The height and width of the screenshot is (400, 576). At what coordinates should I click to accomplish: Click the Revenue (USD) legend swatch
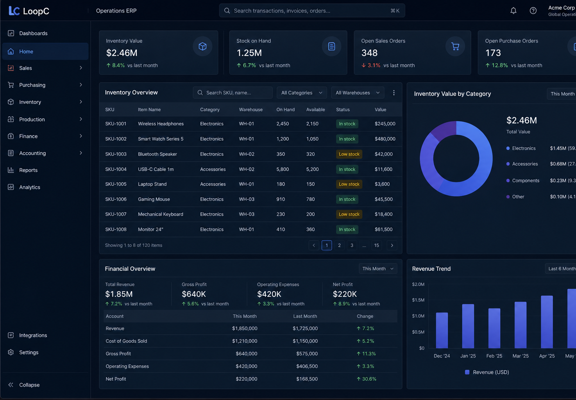pyautogui.click(x=467, y=372)
